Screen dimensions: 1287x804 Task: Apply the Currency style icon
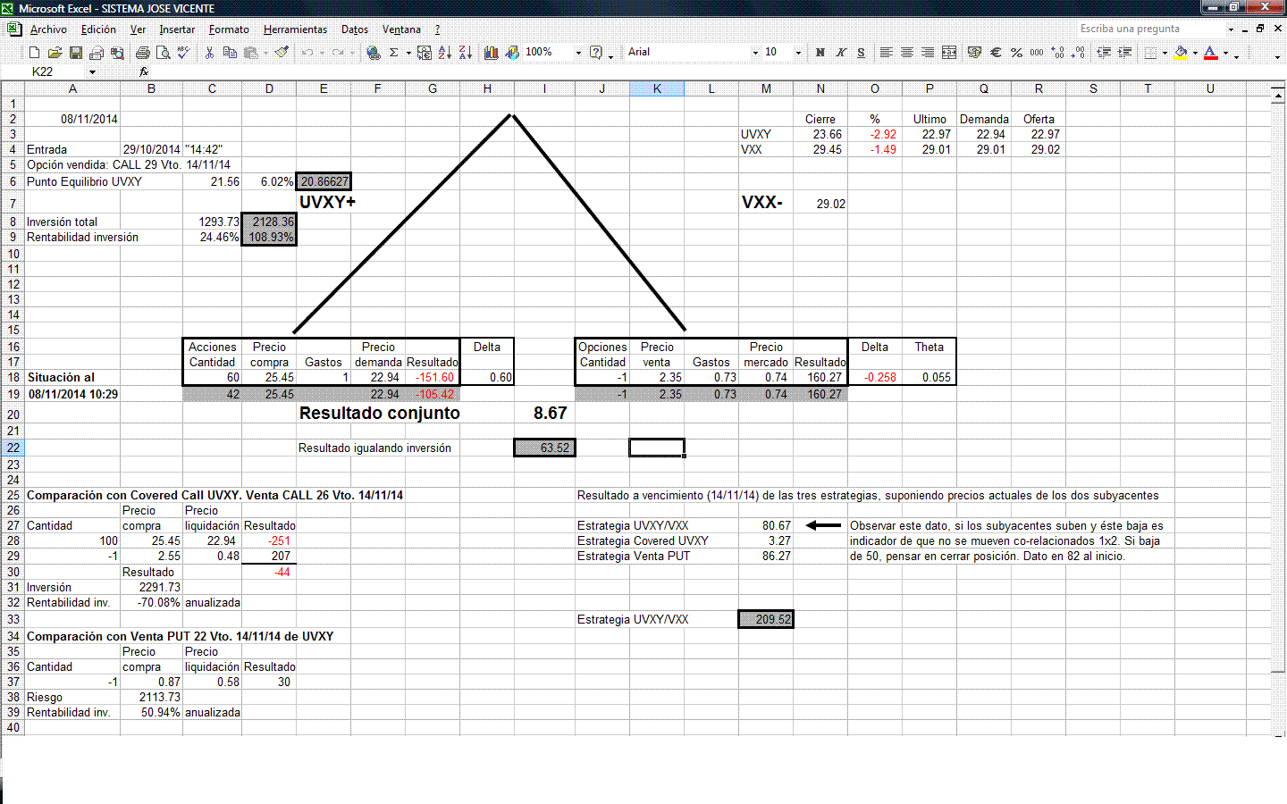coord(974,53)
